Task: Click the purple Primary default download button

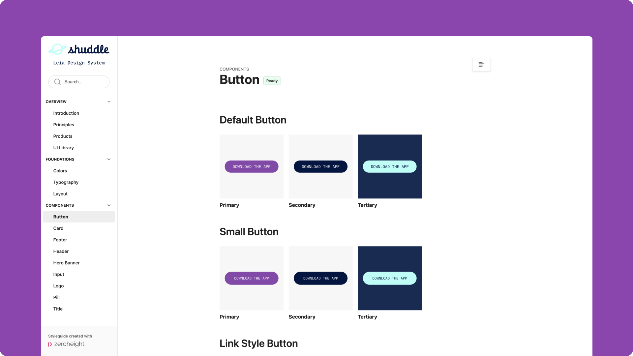Action: tap(251, 166)
